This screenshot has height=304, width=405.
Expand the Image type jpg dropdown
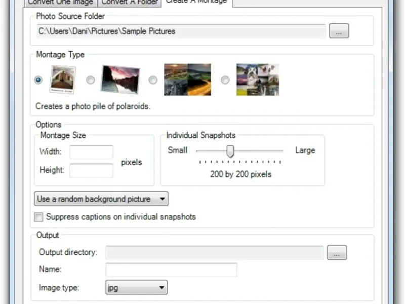coord(136,288)
